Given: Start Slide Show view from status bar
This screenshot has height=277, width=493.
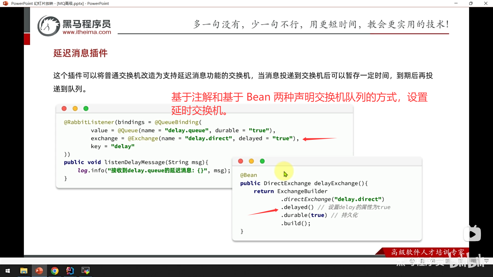Looking at the screenshot, I should coord(486,261).
